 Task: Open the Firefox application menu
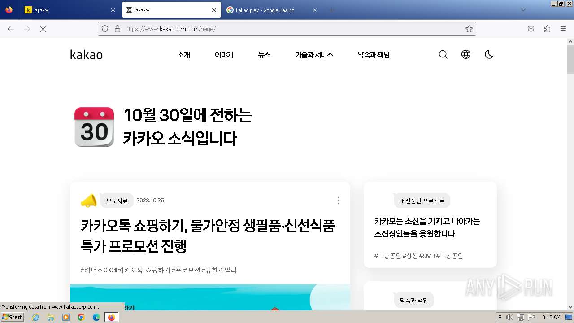(x=563, y=29)
